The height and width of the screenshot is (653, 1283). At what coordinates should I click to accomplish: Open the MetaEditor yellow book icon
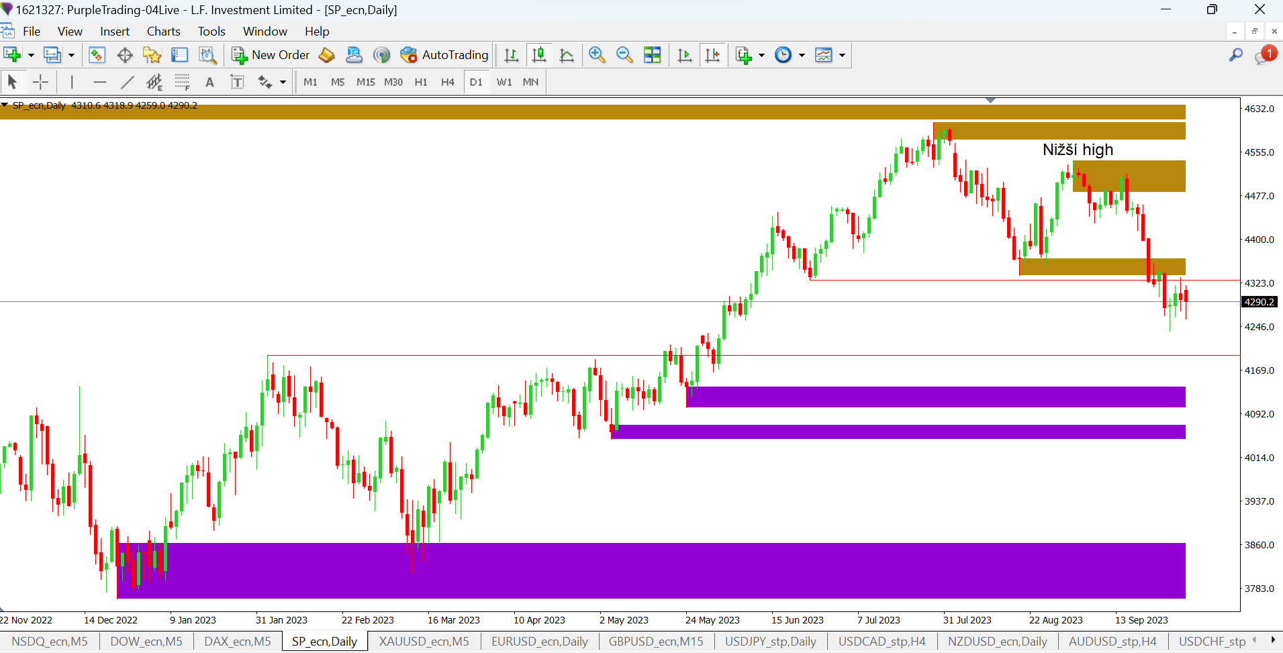coord(326,55)
